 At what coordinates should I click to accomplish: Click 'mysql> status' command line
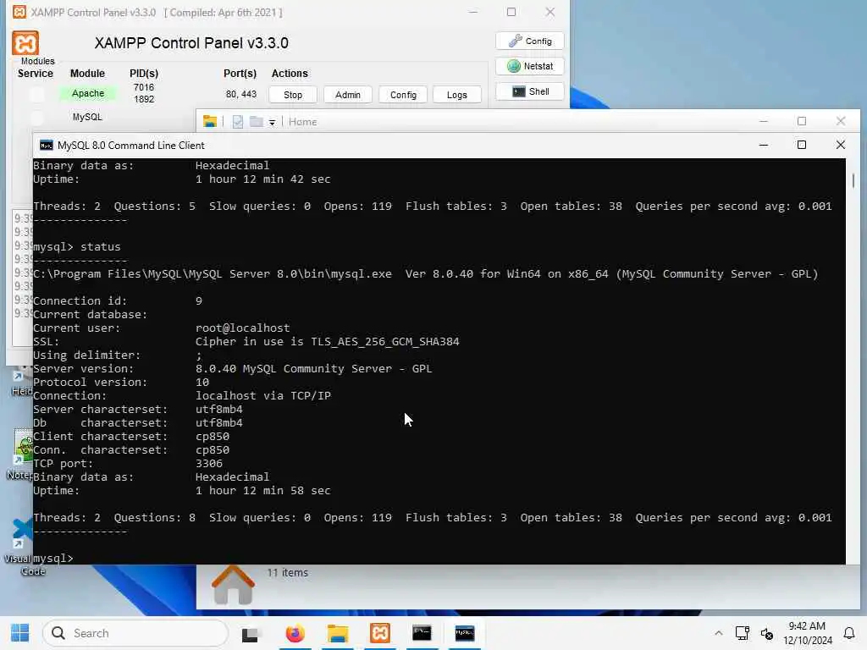click(77, 246)
